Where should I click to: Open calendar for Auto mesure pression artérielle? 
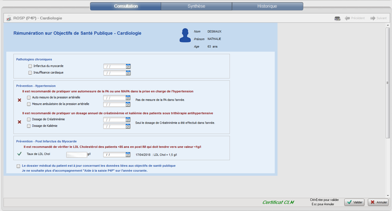tap(128, 98)
